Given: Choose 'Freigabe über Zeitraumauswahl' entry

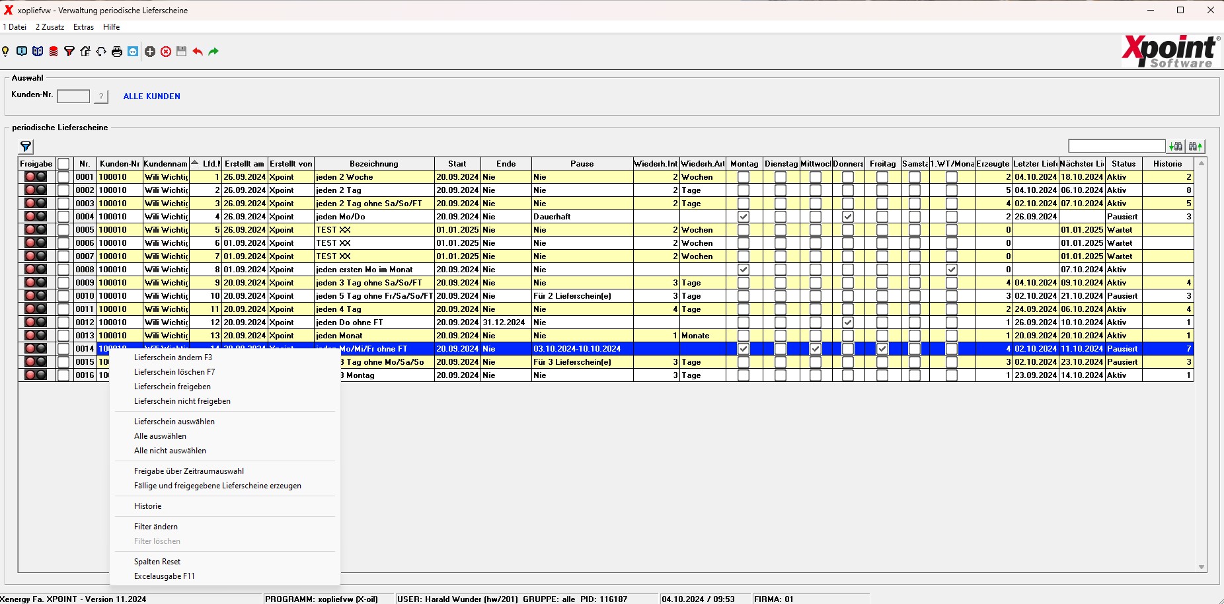Looking at the screenshot, I should [189, 471].
